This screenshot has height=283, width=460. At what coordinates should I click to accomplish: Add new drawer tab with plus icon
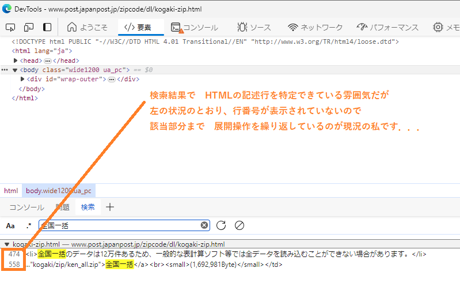(110, 207)
